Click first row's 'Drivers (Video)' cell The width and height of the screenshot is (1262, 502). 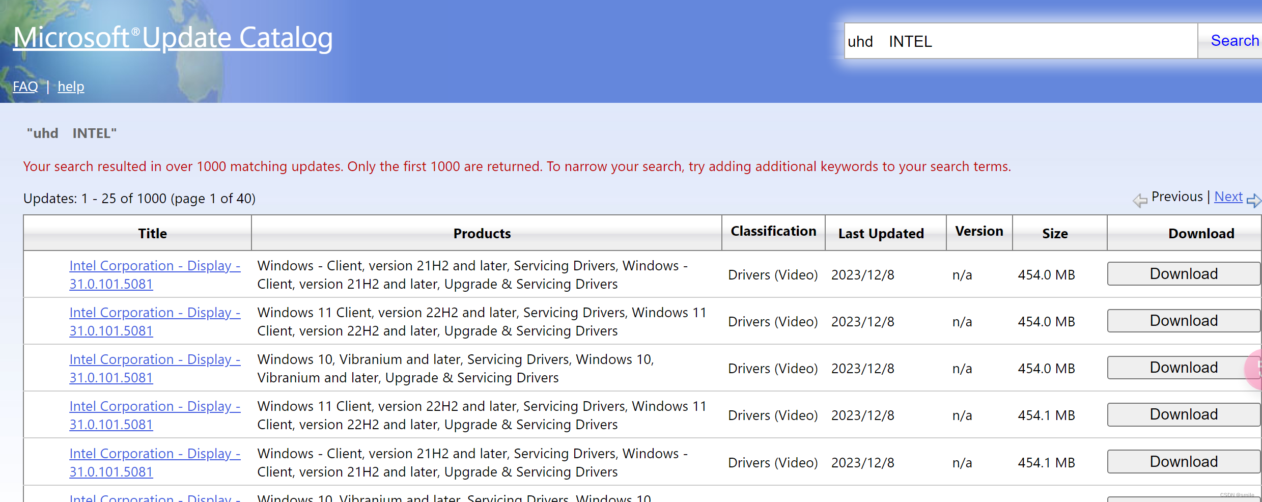773,275
